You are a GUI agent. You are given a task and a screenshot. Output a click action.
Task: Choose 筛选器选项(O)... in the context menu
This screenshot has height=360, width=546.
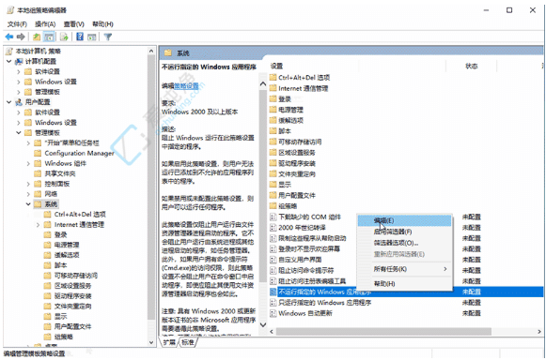[405, 243]
